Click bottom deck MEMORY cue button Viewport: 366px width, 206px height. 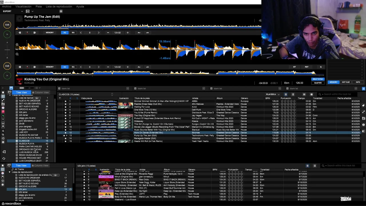50,67
